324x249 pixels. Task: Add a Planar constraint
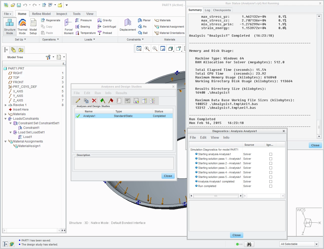click(144, 20)
